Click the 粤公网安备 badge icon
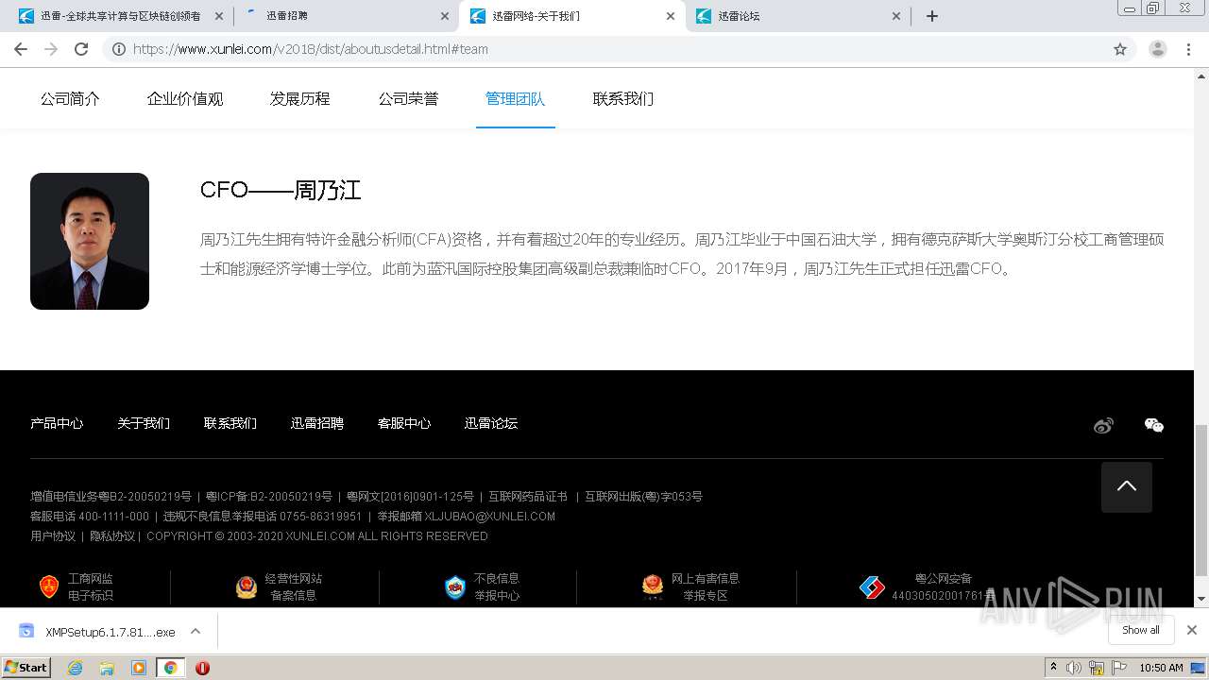Image resolution: width=1209 pixels, height=680 pixels. coord(872,587)
